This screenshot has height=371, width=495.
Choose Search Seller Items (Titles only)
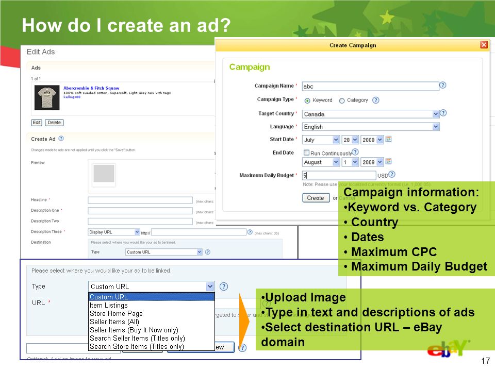coord(152,338)
